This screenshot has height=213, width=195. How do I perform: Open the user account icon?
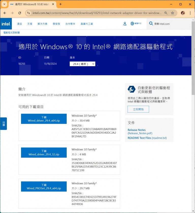[x=125, y=24]
